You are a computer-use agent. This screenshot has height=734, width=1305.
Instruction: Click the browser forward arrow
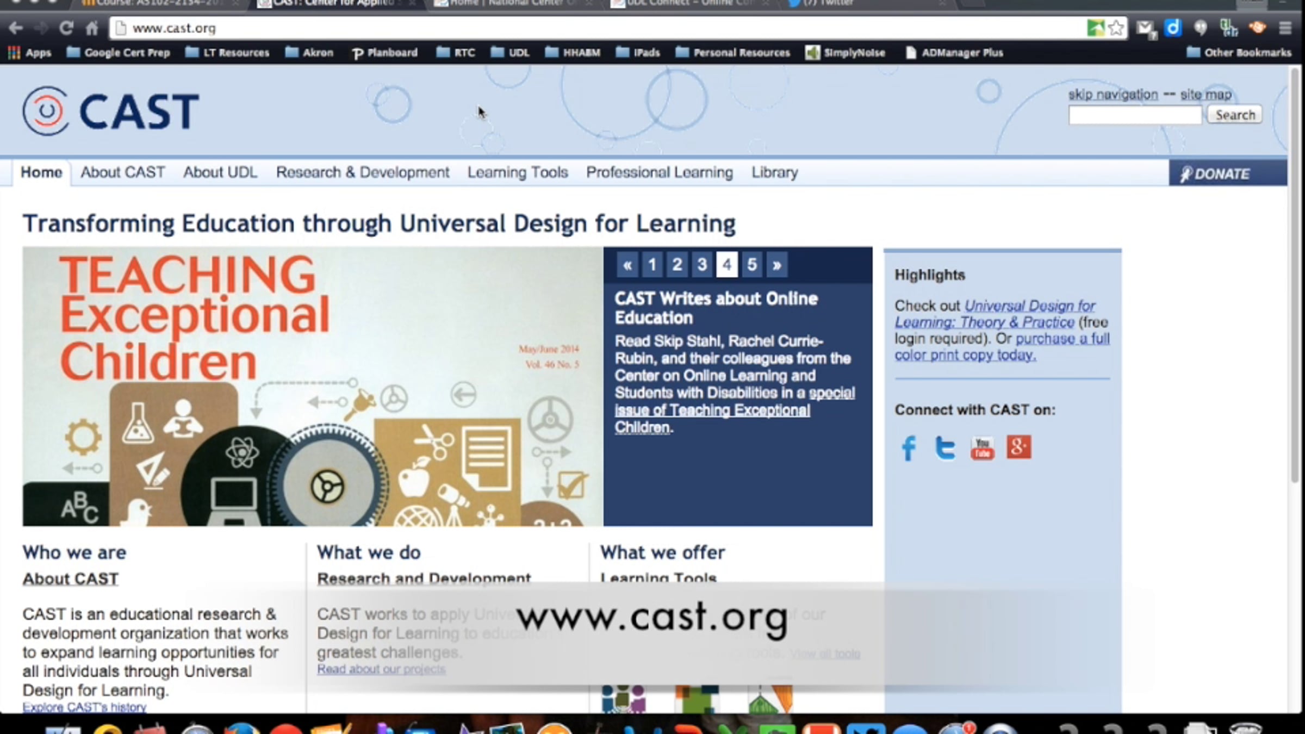coord(41,28)
